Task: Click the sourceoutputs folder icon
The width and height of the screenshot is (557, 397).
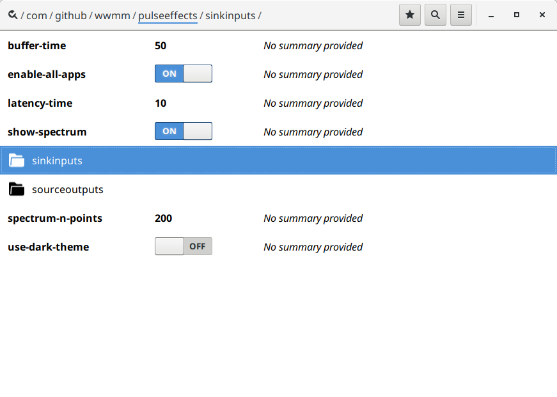Action: (17, 189)
